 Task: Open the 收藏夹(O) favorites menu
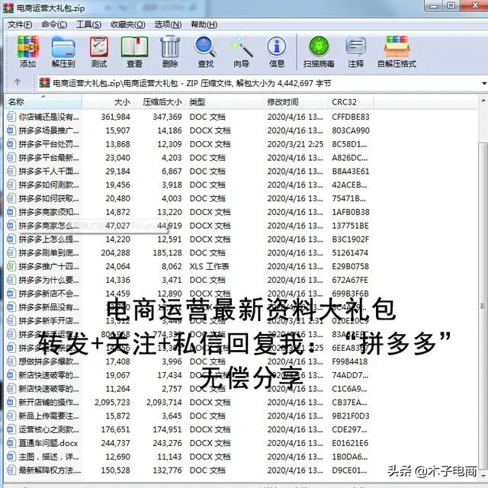tap(127, 24)
